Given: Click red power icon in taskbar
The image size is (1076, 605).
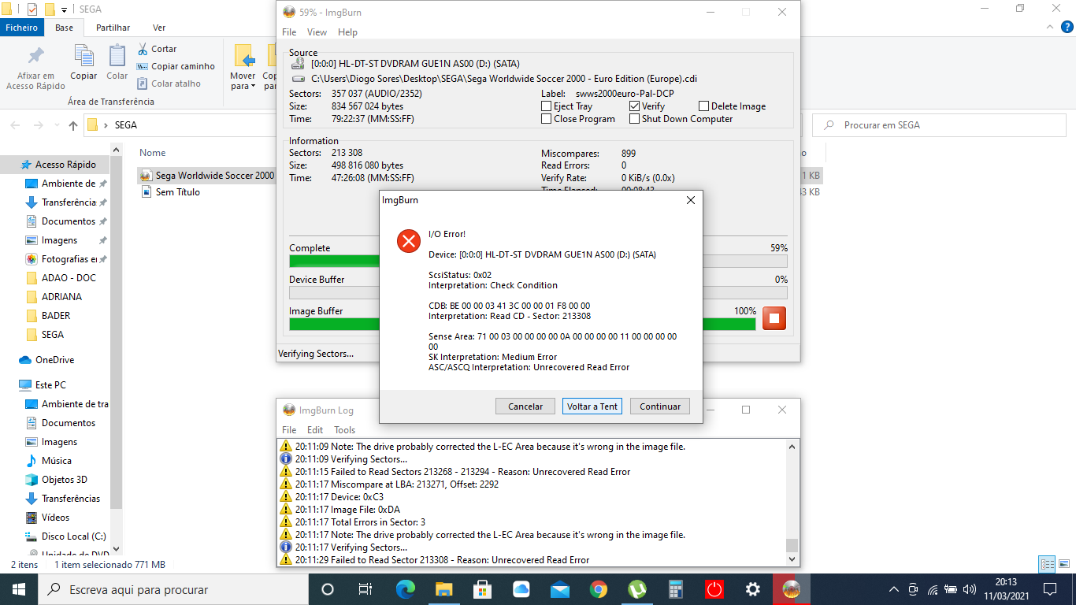Looking at the screenshot, I should [714, 589].
